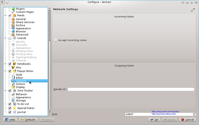Select the Custom Pages wrench icon
This screenshot has width=199, height=125.
(x=13, y=12)
